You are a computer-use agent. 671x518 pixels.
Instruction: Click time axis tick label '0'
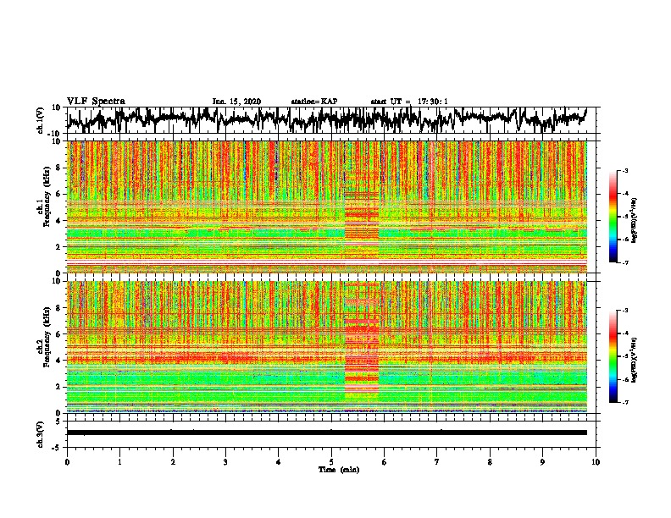[67, 462]
